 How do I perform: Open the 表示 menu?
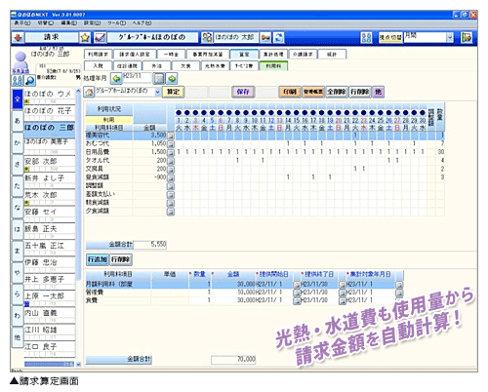pyautogui.click(x=22, y=23)
